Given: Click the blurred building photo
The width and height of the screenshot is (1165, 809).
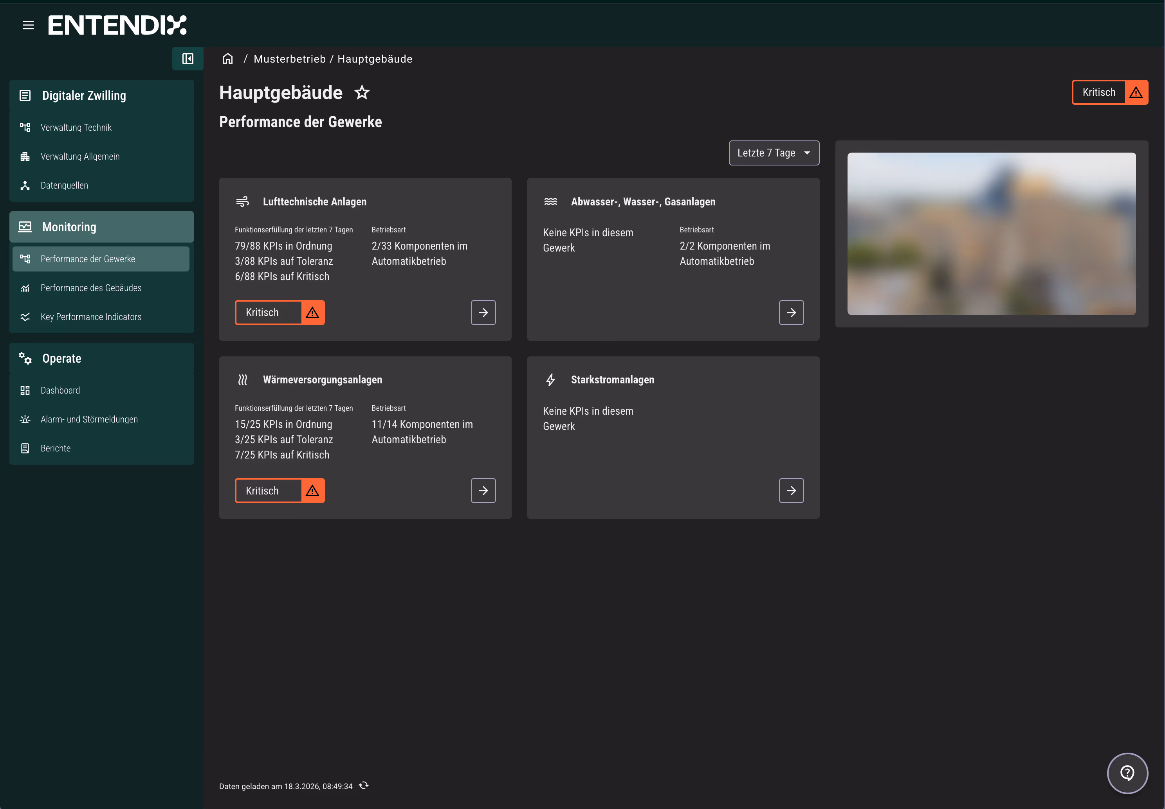Looking at the screenshot, I should click(991, 234).
